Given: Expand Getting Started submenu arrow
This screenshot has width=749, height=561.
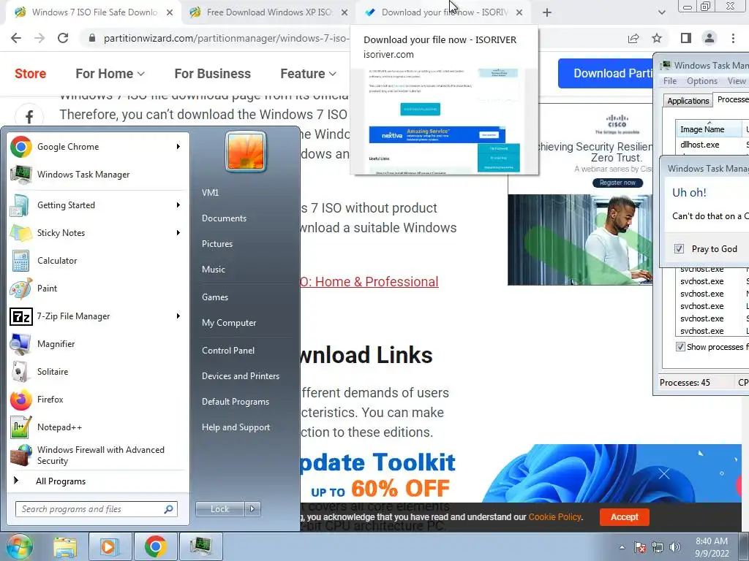Looking at the screenshot, I should (178, 205).
